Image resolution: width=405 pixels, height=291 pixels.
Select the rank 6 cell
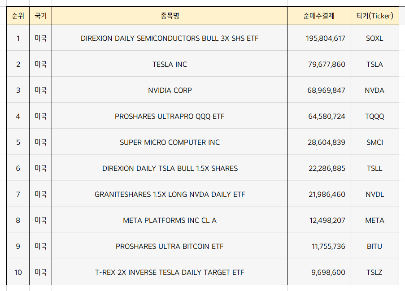click(x=18, y=168)
